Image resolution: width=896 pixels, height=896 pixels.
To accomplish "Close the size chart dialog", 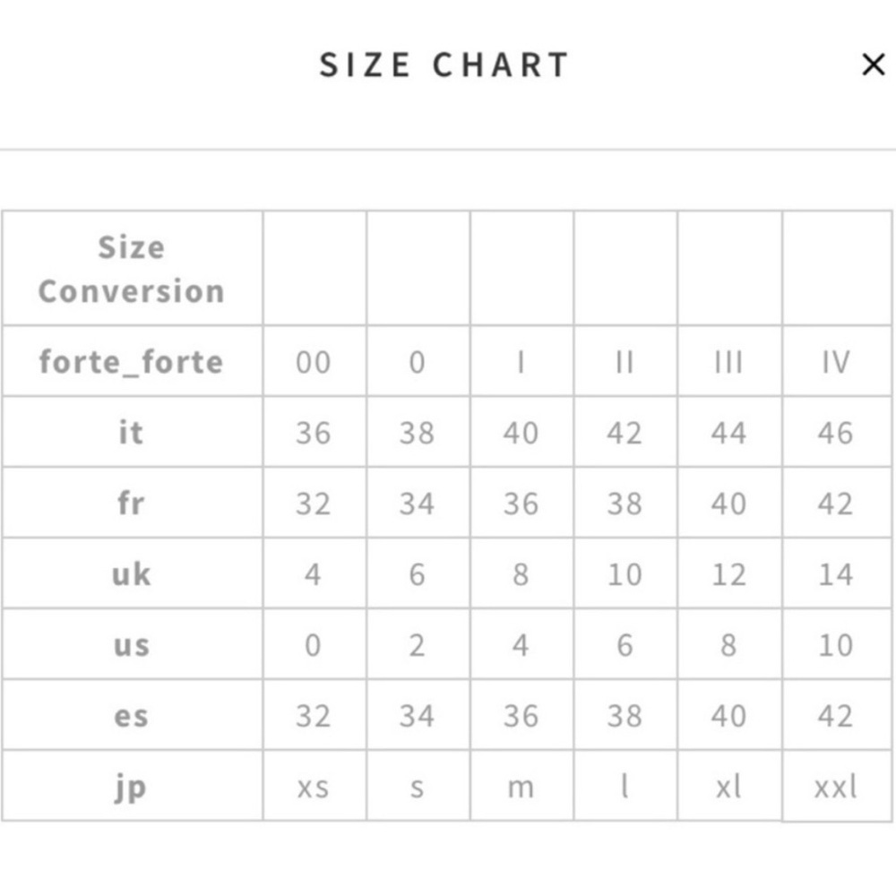I will [x=873, y=65].
